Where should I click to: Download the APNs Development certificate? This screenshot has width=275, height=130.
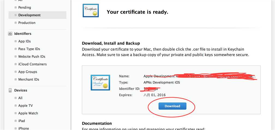point(172,106)
